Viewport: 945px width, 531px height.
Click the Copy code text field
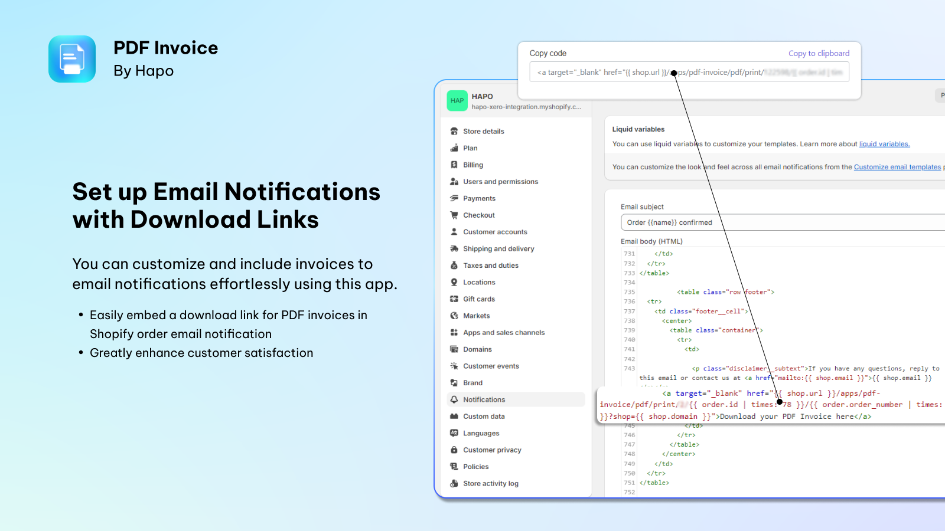click(689, 72)
